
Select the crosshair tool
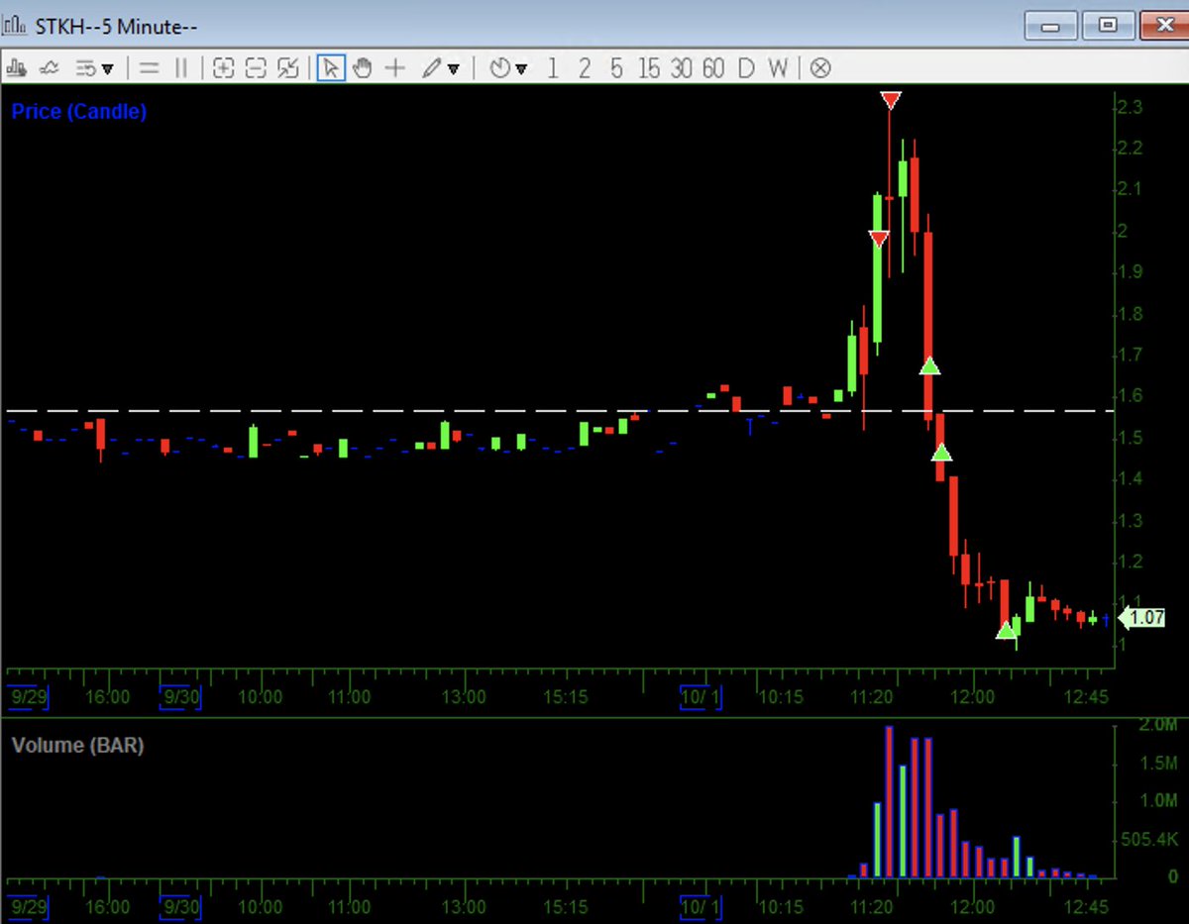click(395, 68)
